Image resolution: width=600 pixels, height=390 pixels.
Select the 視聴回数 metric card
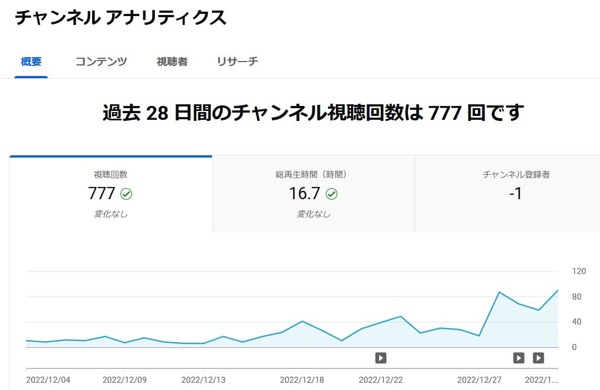click(110, 194)
